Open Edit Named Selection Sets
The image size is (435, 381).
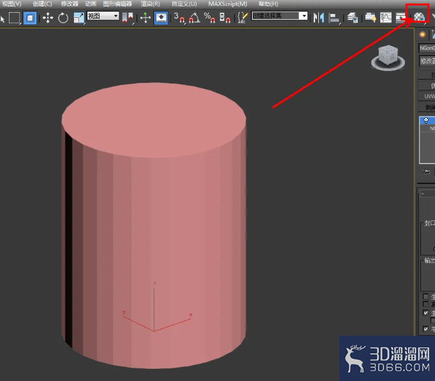click(242, 18)
